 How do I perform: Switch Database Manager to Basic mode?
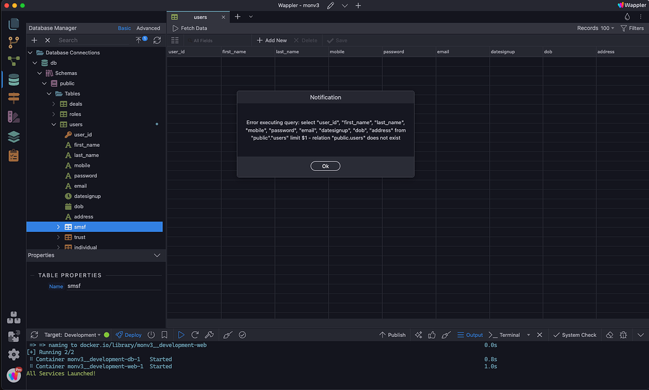(124, 28)
